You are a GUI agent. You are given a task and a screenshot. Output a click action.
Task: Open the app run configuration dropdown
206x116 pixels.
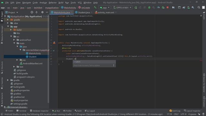(105, 8)
